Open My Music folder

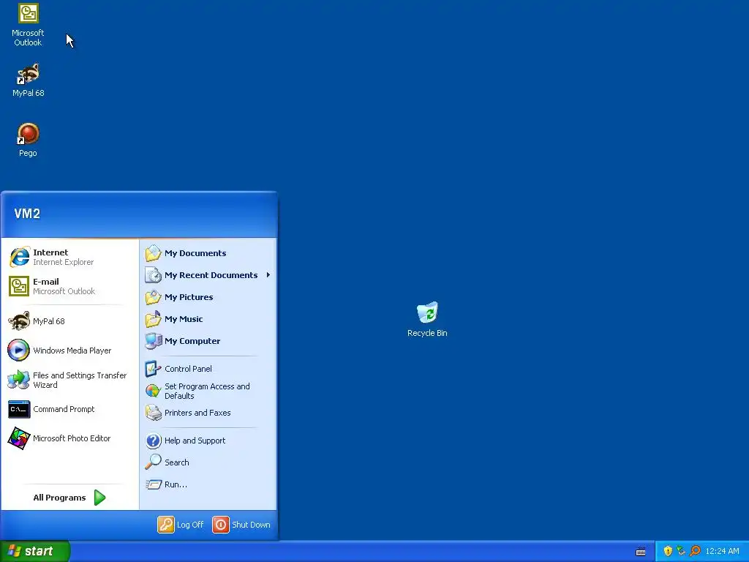point(208,319)
